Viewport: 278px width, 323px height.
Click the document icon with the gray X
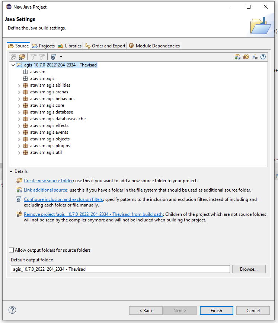pos(255,57)
